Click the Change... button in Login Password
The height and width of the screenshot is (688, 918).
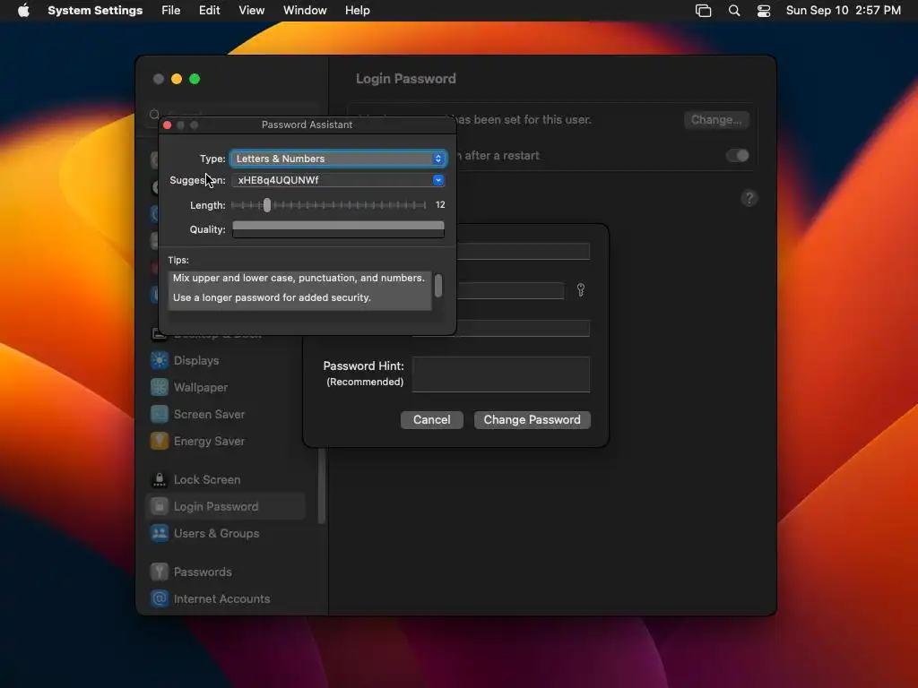(x=716, y=120)
